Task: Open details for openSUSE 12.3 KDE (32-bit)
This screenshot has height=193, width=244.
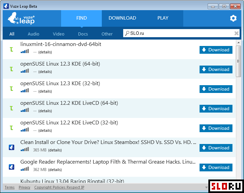Action: click(45, 91)
